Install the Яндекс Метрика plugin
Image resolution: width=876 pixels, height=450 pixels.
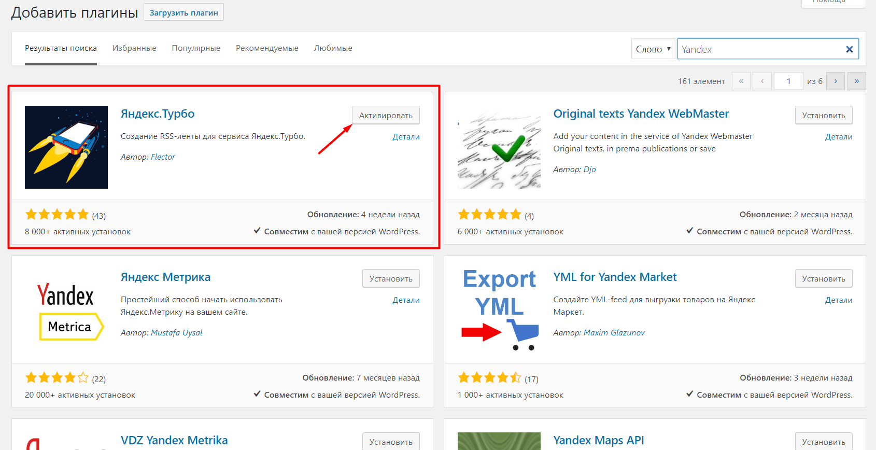point(391,278)
